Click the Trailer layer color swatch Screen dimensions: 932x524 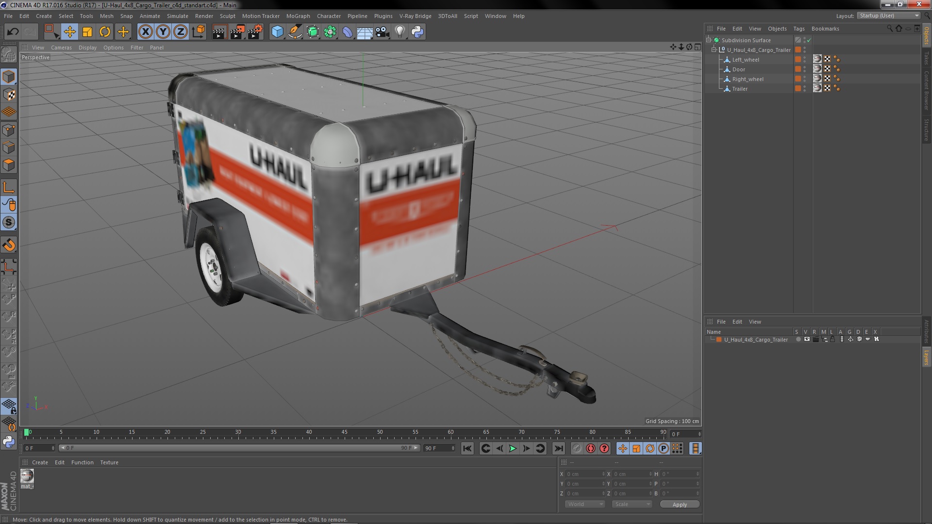pyautogui.click(x=798, y=88)
